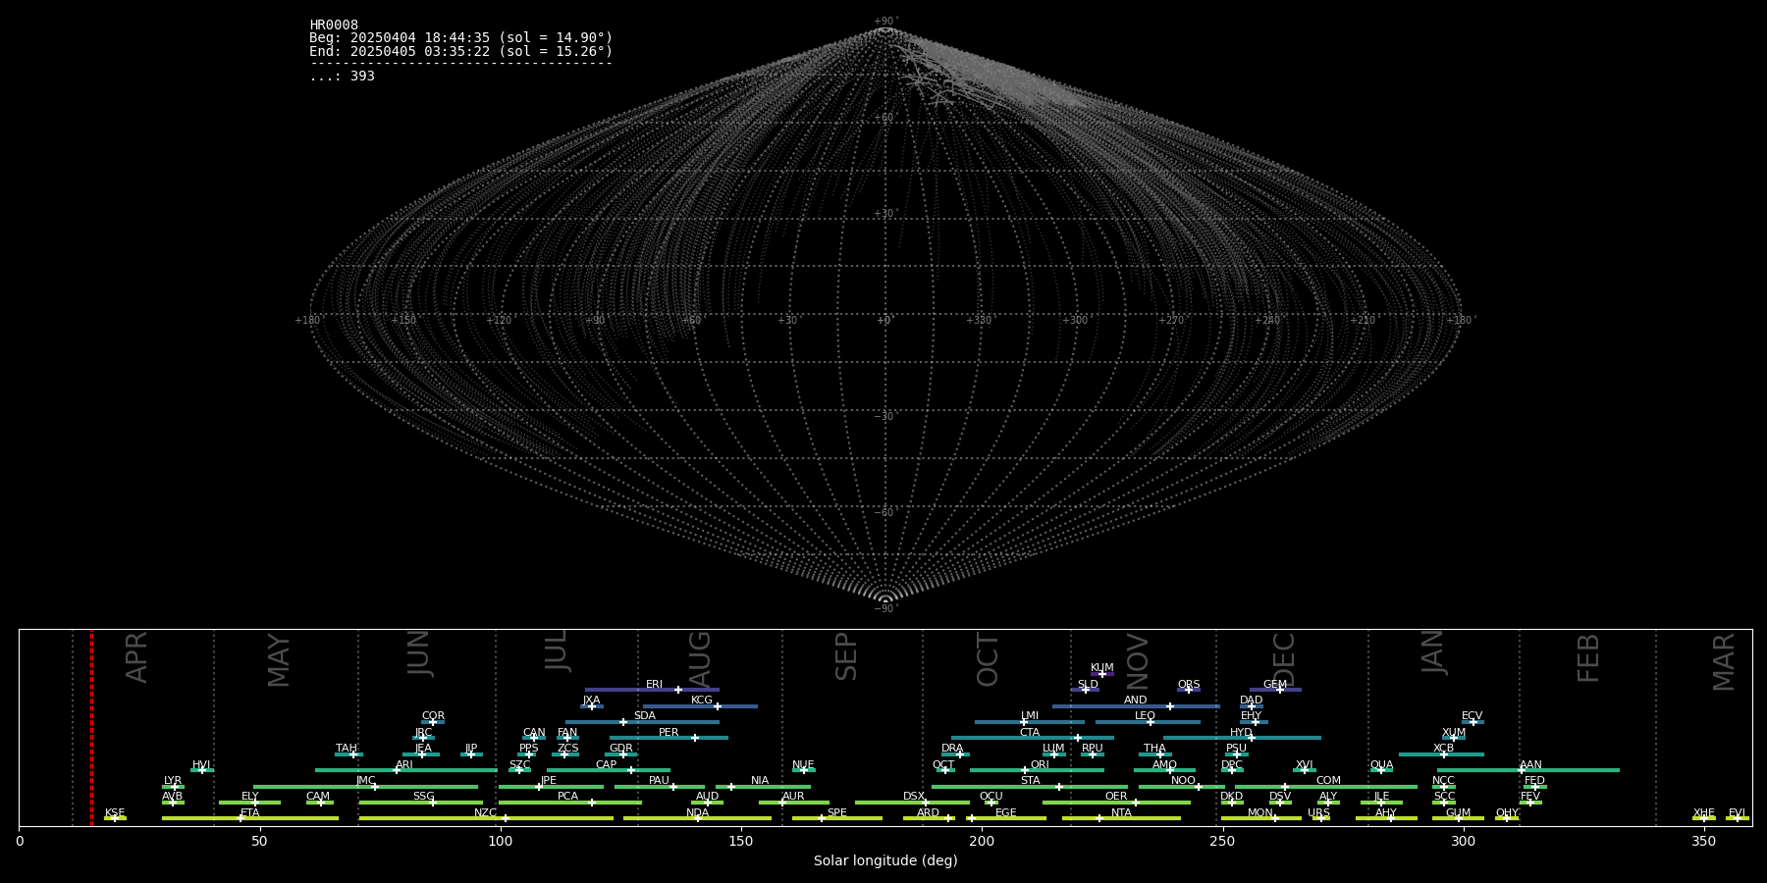Viewport: 1767px width, 883px height.
Task: Click the −90° label at map bottom
Action: pyautogui.click(x=884, y=609)
